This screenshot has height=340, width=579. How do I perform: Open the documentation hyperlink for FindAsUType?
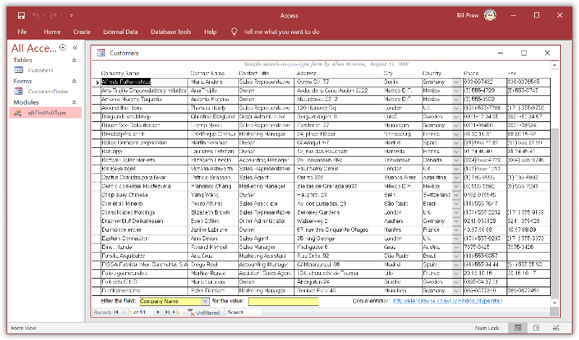point(446,301)
